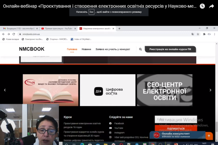
Task: Open the Viber веб-розробка СЕО link
Action: [x=131, y=139]
